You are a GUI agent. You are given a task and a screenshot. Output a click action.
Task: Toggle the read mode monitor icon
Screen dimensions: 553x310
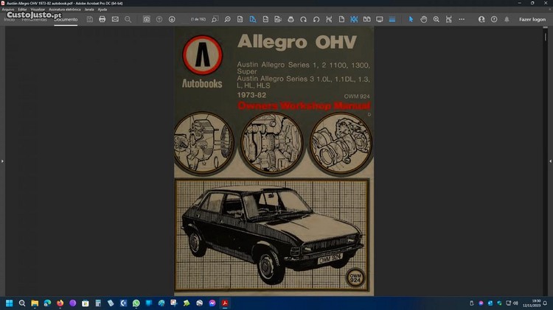[380, 19]
